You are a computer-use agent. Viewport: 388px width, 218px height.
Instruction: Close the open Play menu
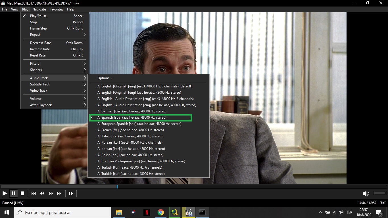point(25,9)
